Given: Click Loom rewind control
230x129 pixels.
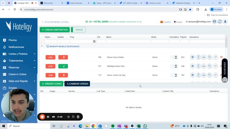Looking at the screenshot, I should click(x=54, y=117).
